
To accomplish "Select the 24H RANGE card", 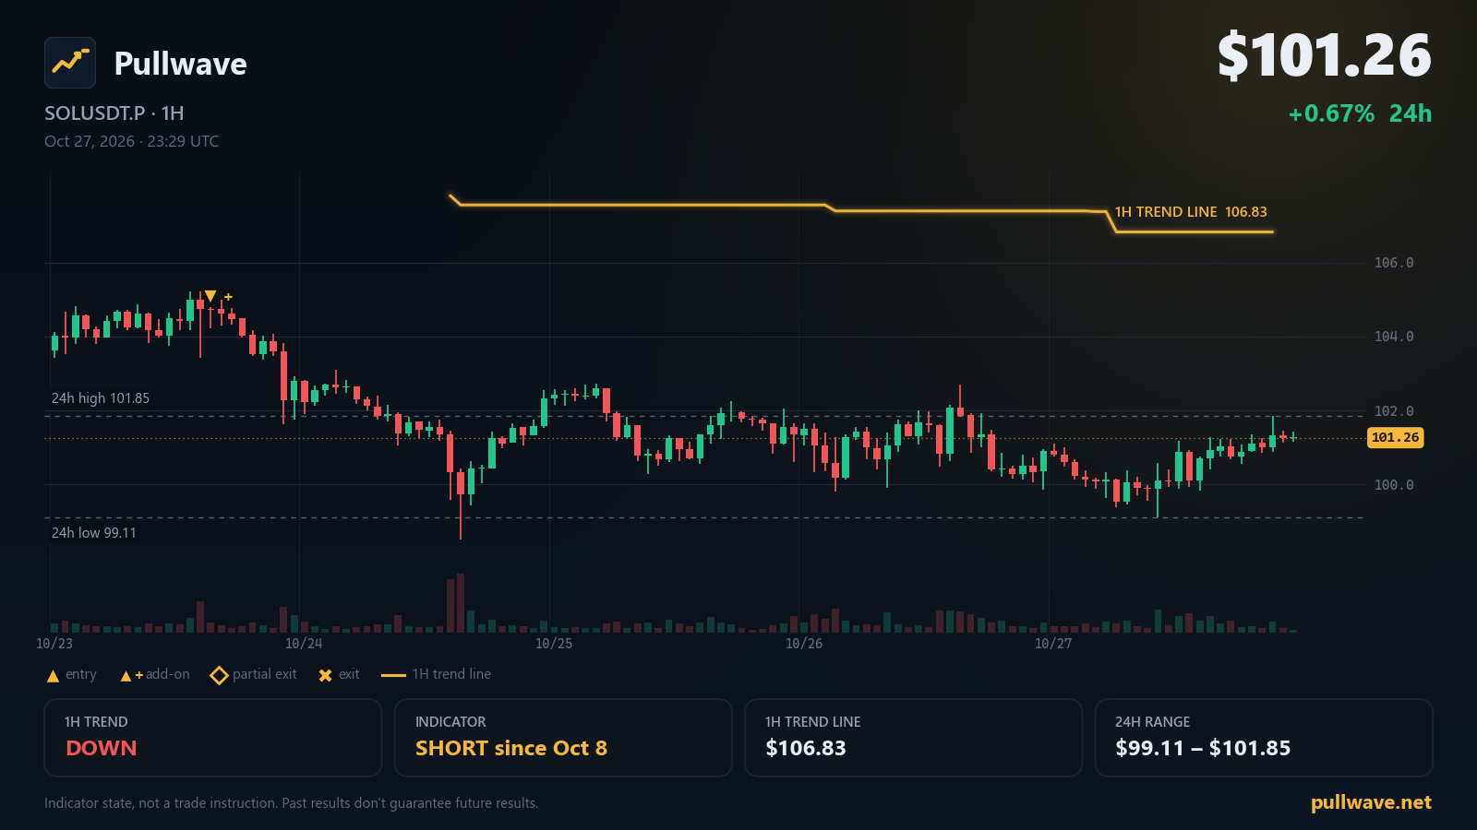I will (x=1264, y=738).
